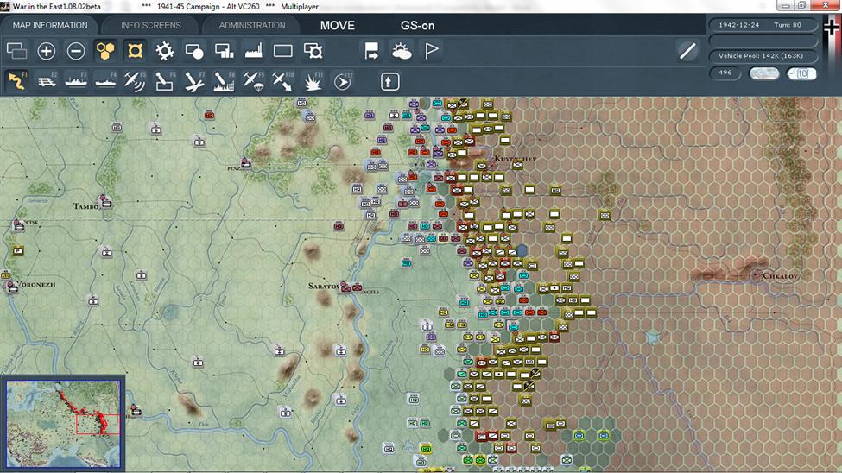Zoom out with the minus icon

pos(76,51)
